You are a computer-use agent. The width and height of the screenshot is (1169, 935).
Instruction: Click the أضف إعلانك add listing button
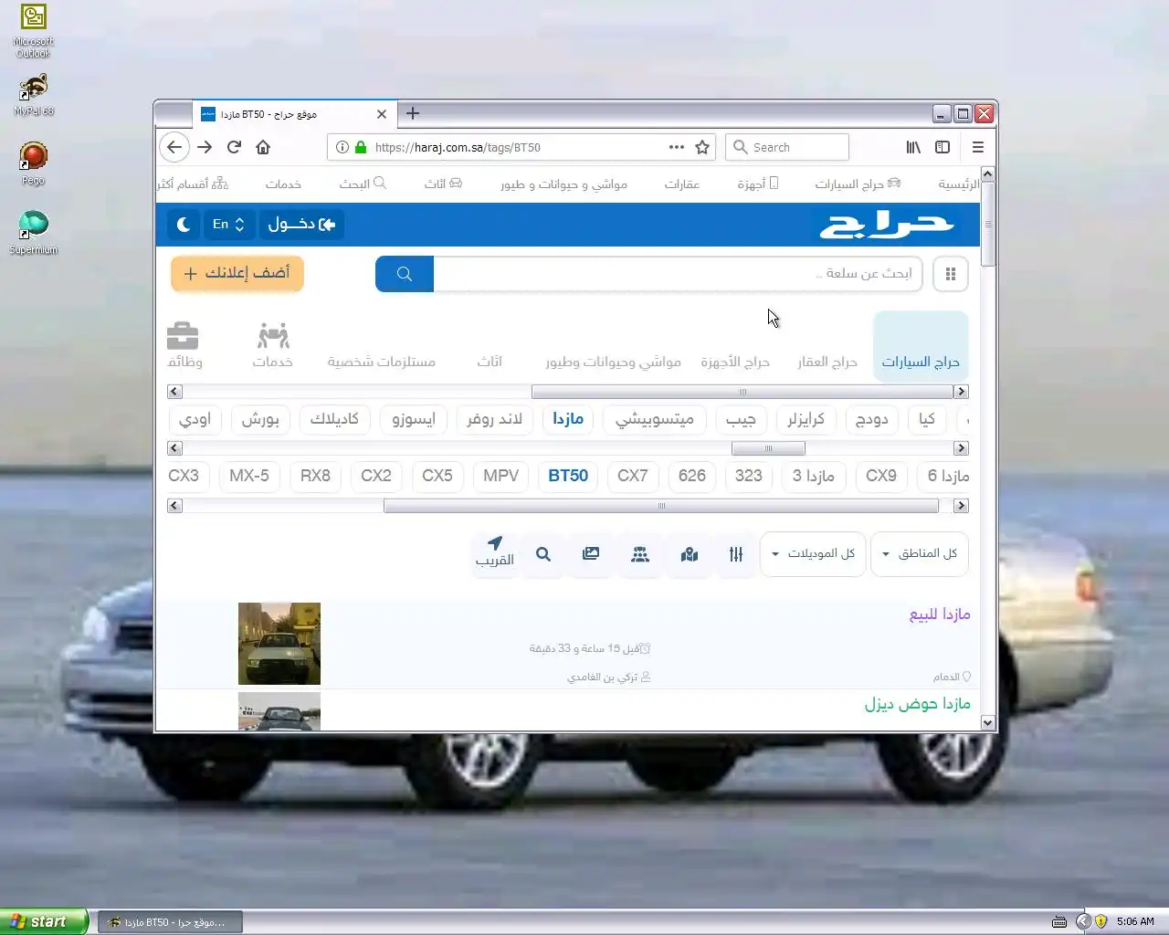pyautogui.click(x=237, y=273)
